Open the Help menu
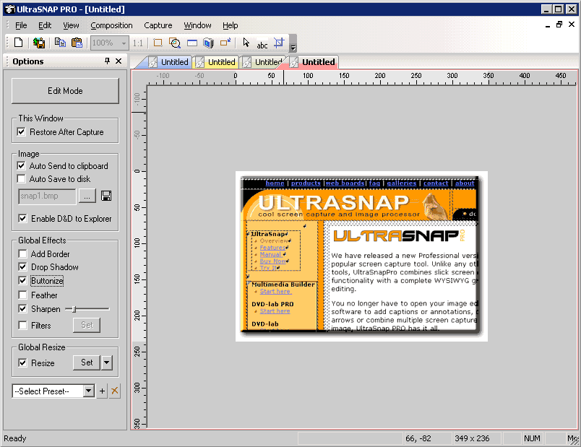The height and width of the screenshot is (447, 581). point(230,25)
